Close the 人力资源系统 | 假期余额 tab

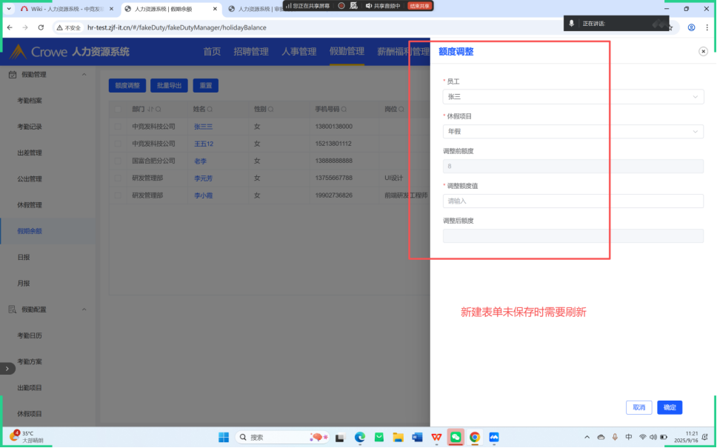coord(215,9)
